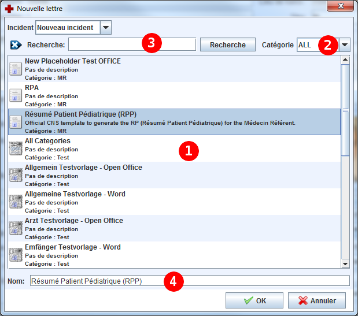This screenshot has height=316, width=358.
Task: Confirm with the OK button
Action: point(254,300)
